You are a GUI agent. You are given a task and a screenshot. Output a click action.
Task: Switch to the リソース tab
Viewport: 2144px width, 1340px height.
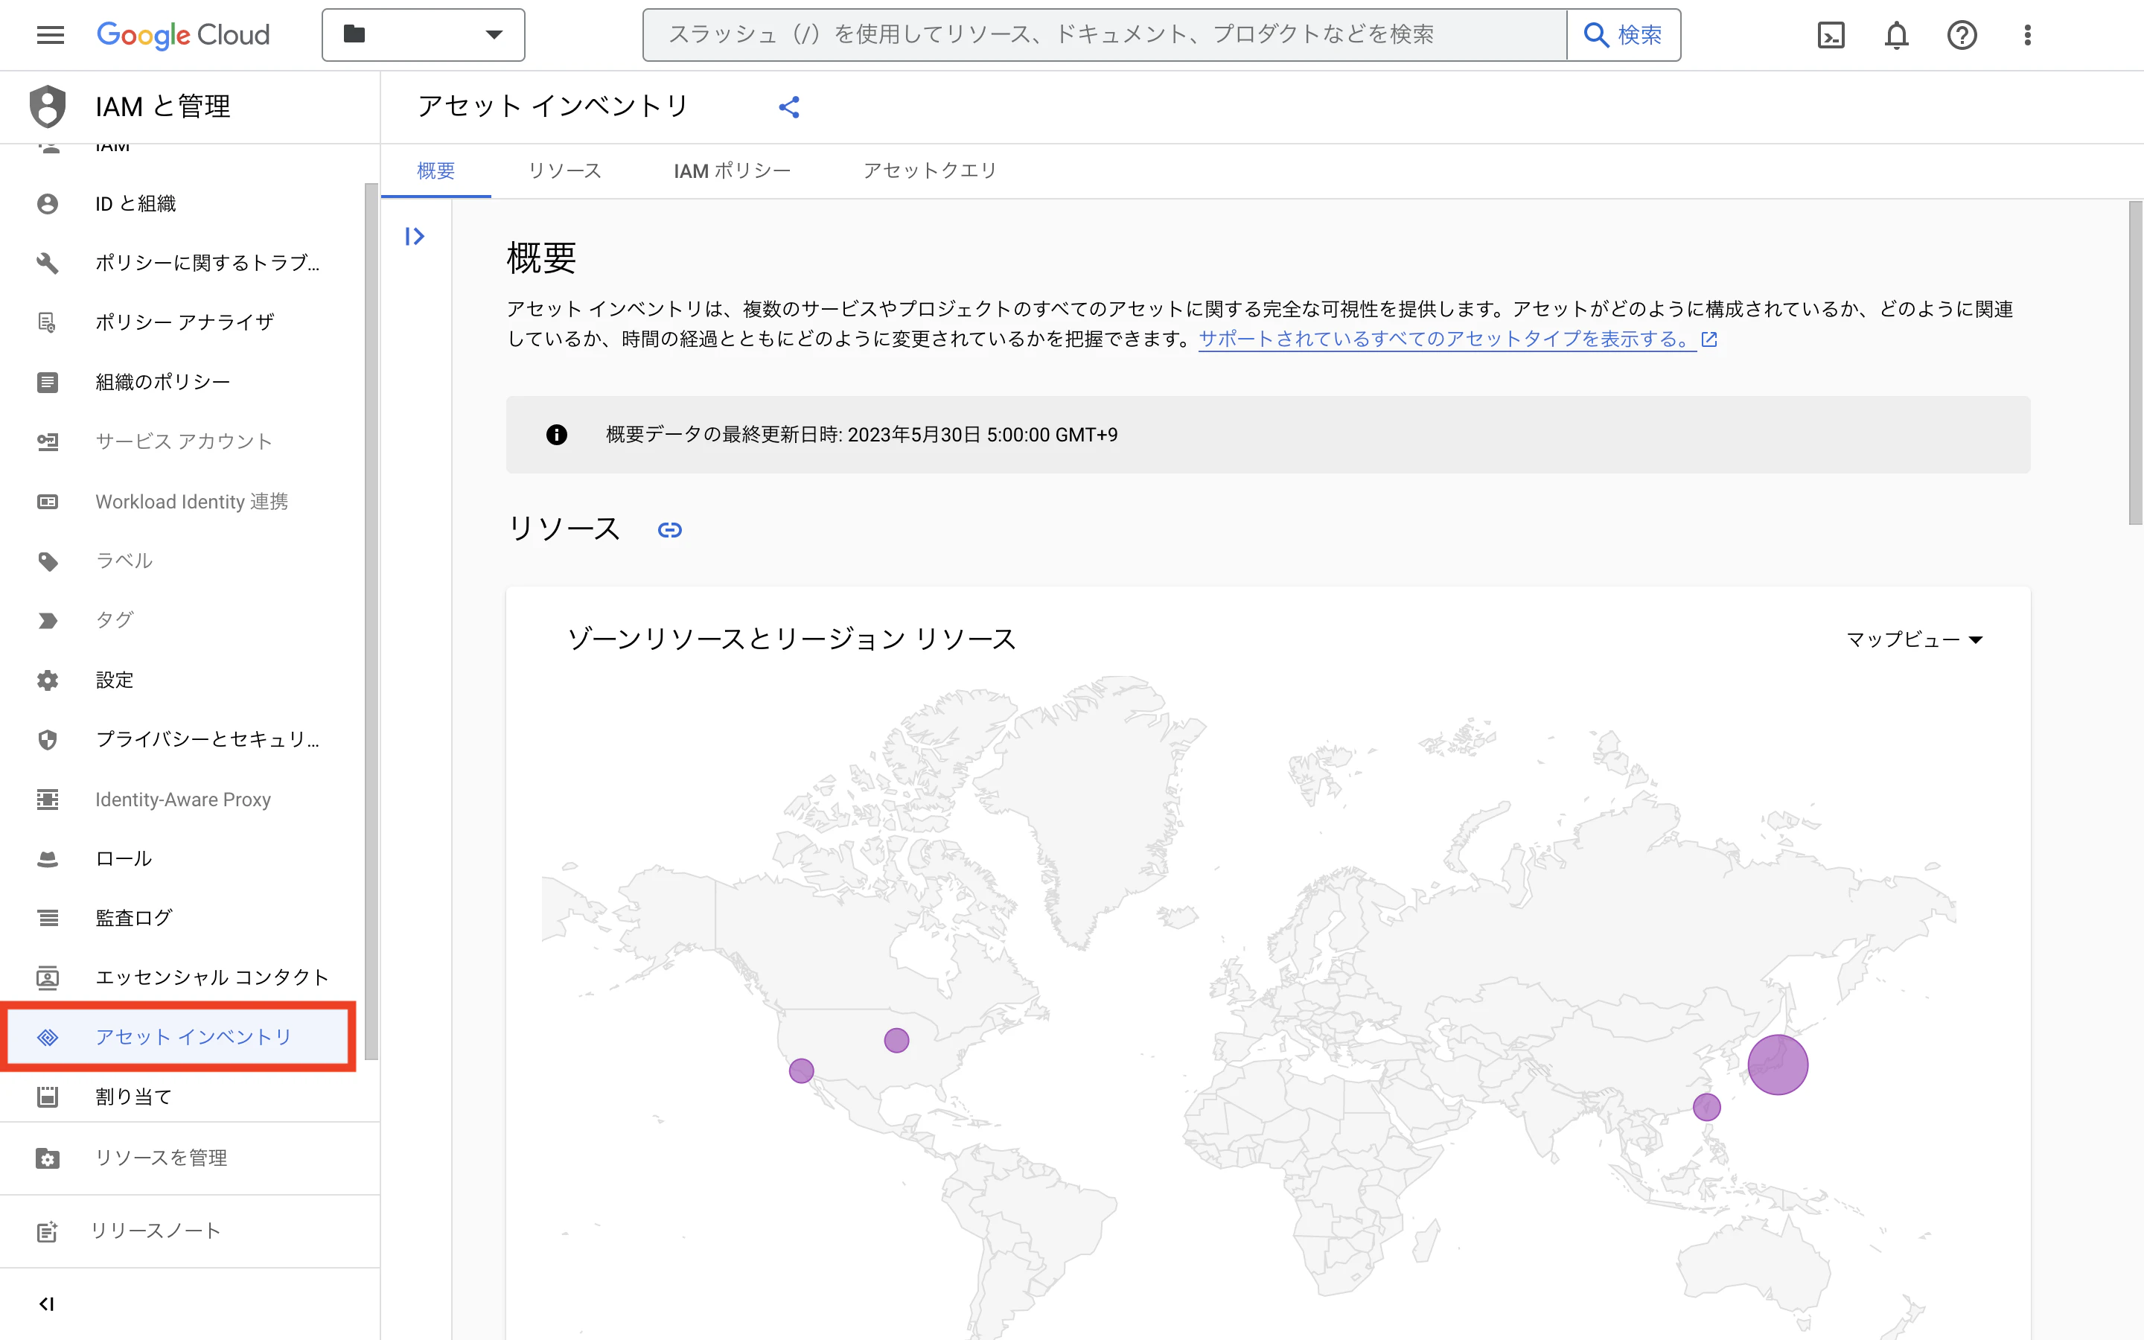[x=564, y=170]
